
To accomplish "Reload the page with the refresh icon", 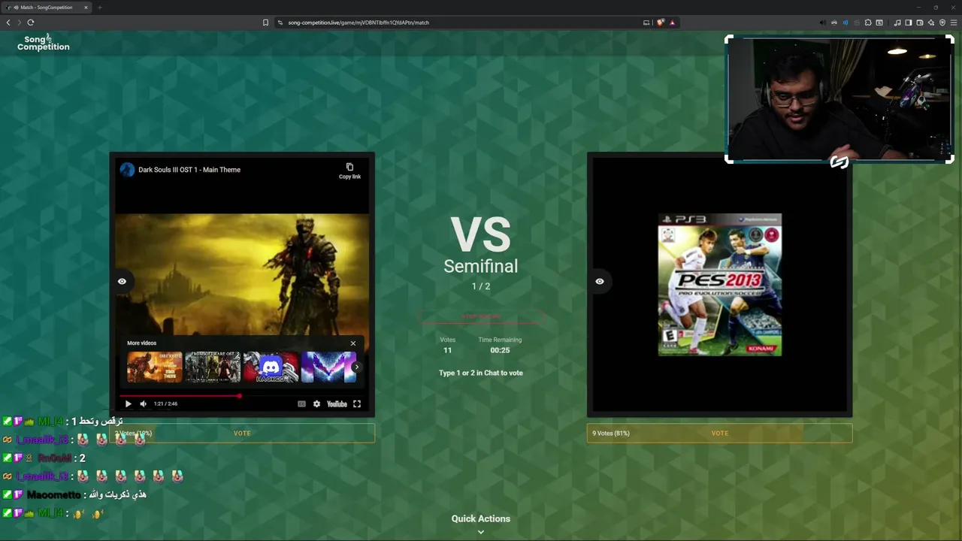I will pos(31,23).
